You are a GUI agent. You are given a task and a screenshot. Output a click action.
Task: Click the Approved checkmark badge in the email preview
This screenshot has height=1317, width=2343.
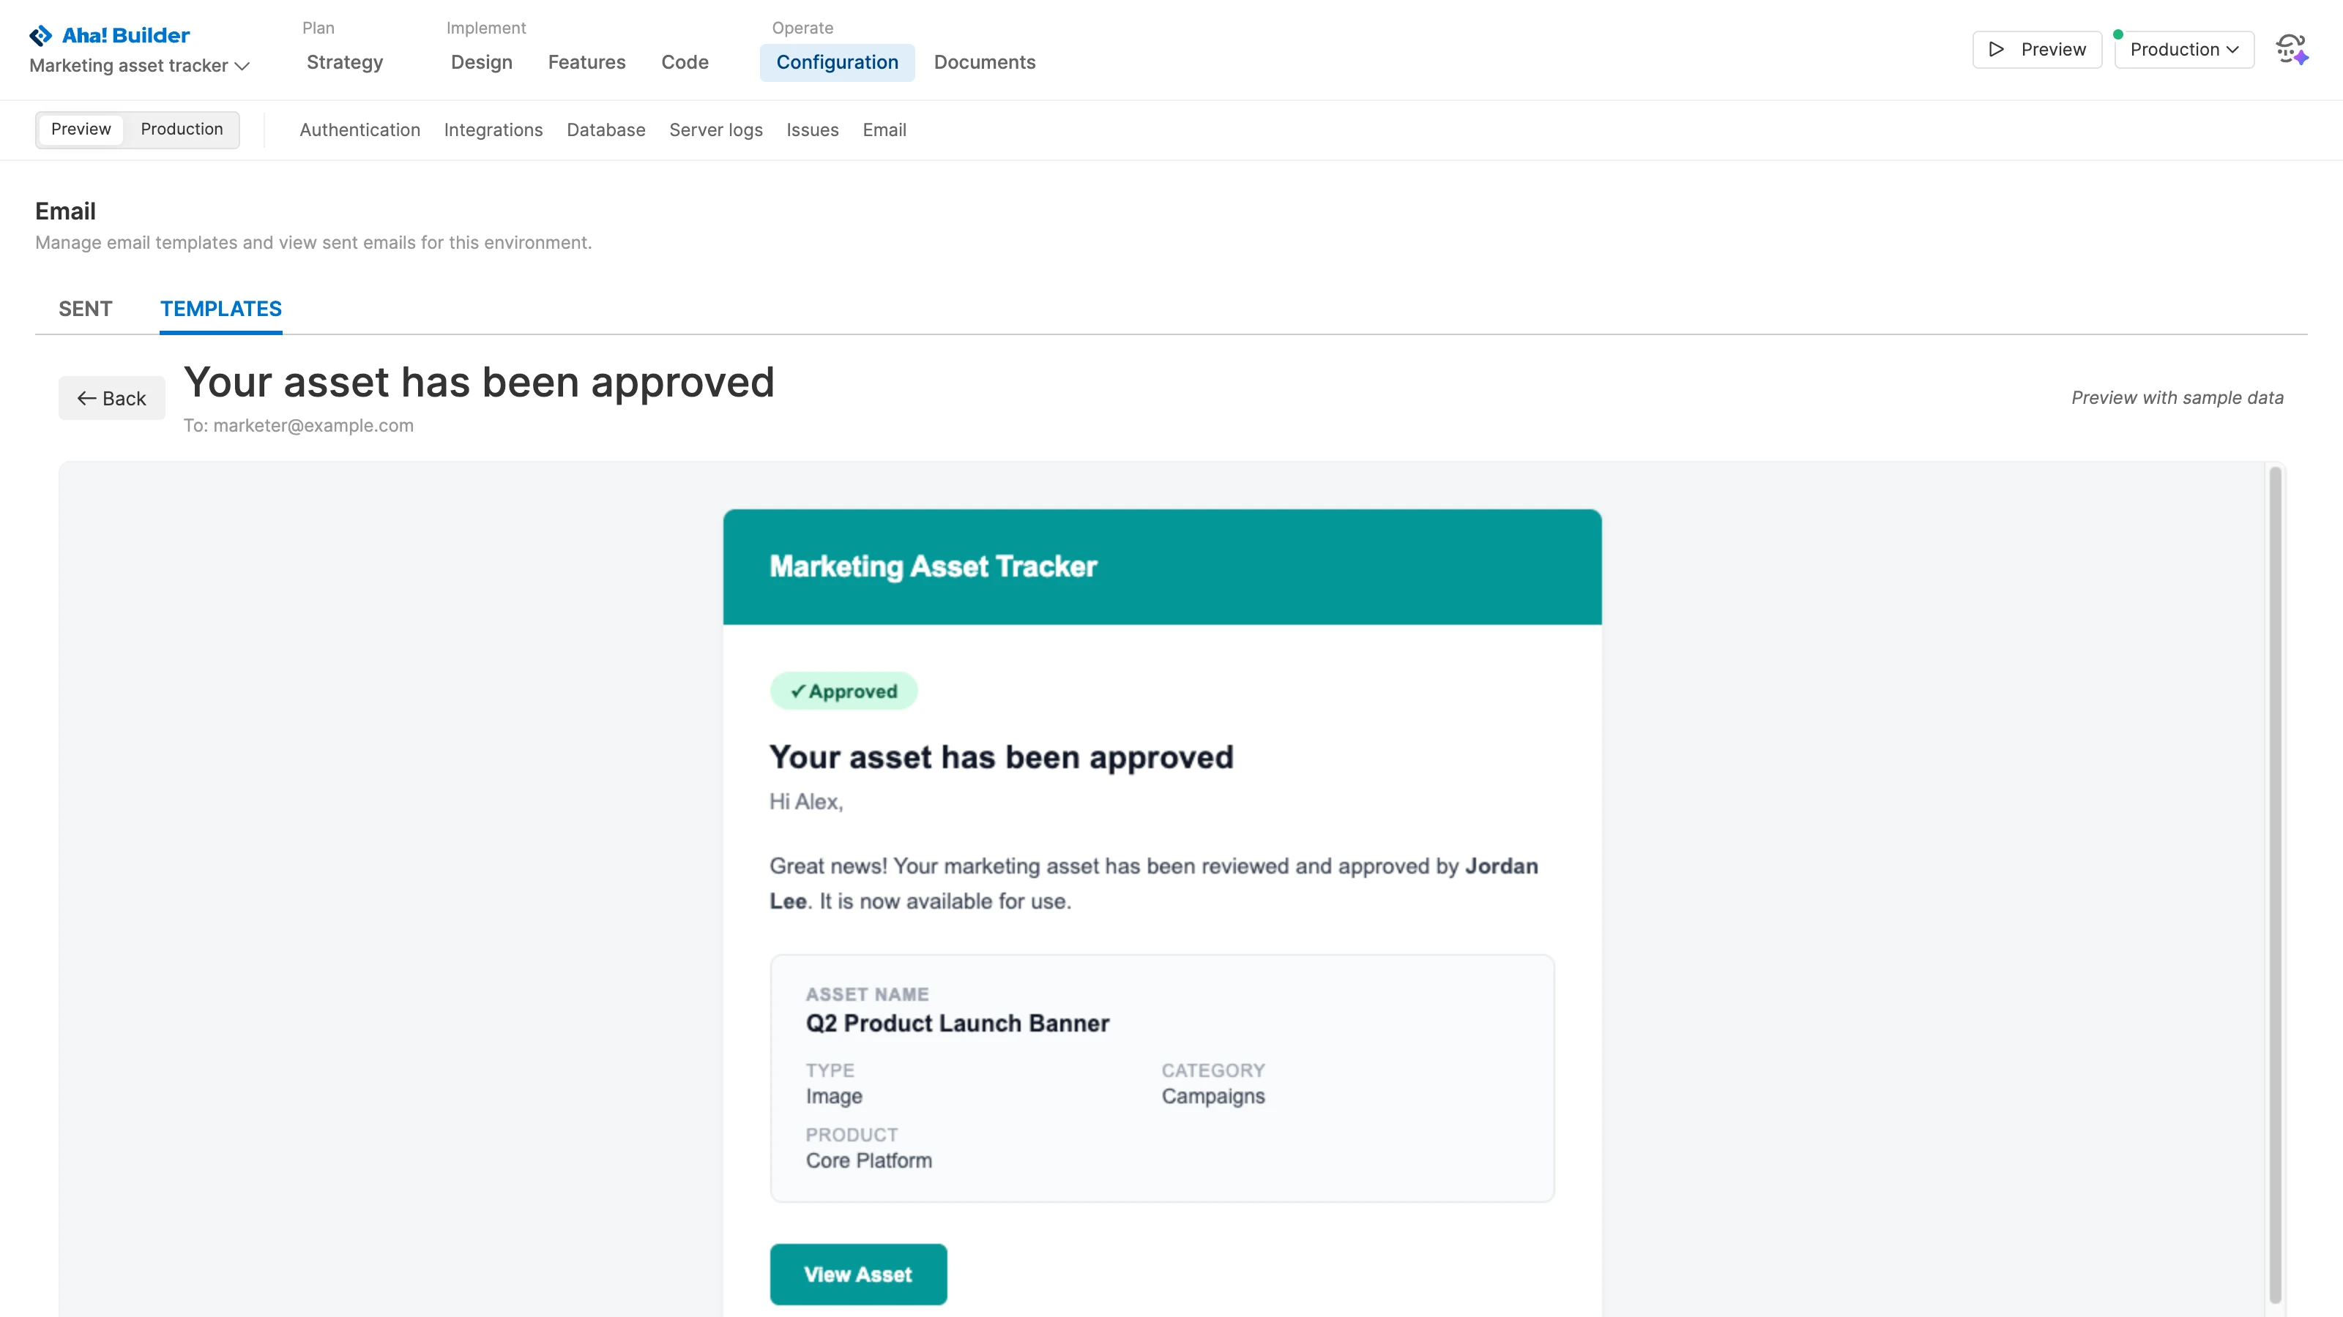click(x=843, y=691)
